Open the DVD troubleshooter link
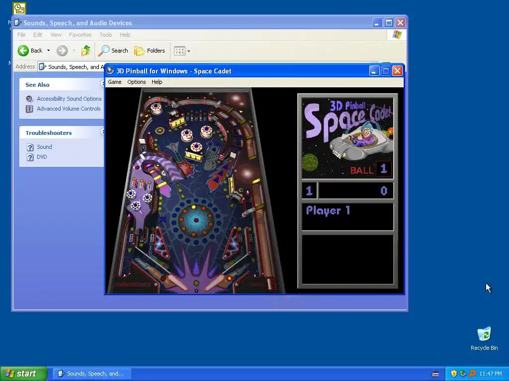 [x=42, y=157]
